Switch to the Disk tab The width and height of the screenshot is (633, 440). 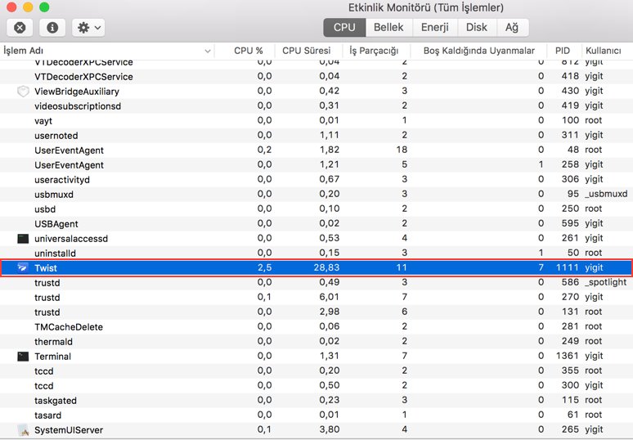pos(477,28)
